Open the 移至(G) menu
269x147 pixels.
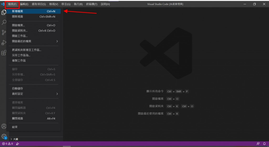pos(66,4)
